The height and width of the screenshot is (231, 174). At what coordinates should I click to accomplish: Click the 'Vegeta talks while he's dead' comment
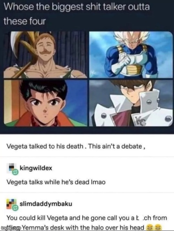click(x=56, y=182)
